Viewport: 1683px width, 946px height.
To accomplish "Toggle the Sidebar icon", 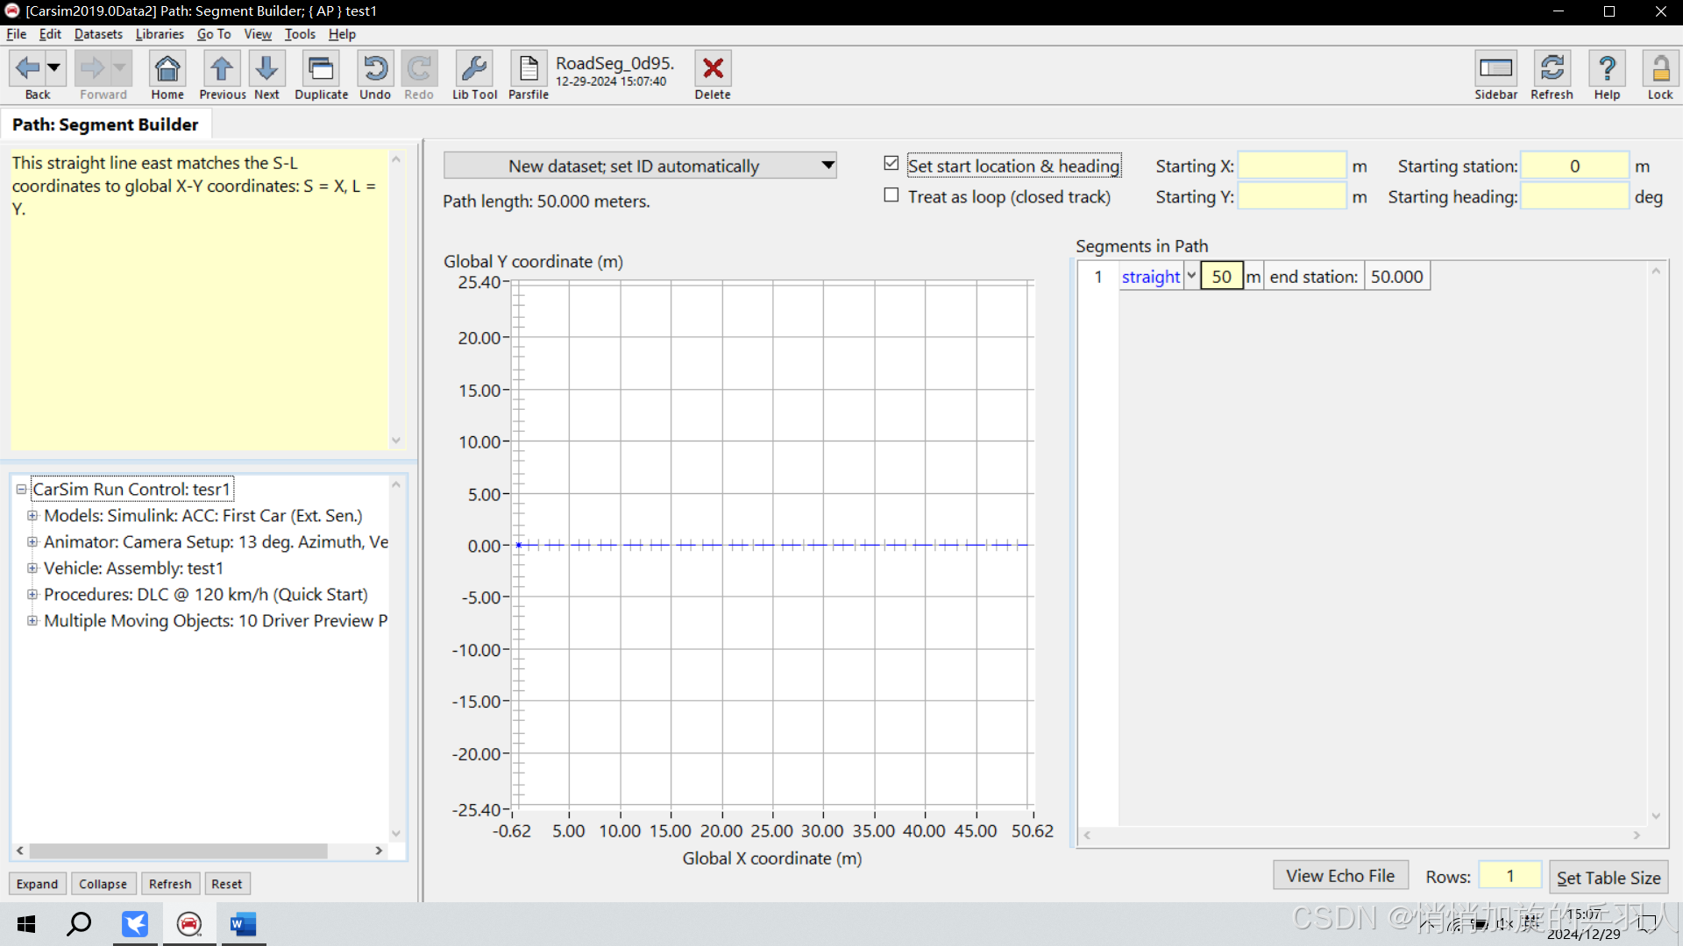I will click(1495, 69).
